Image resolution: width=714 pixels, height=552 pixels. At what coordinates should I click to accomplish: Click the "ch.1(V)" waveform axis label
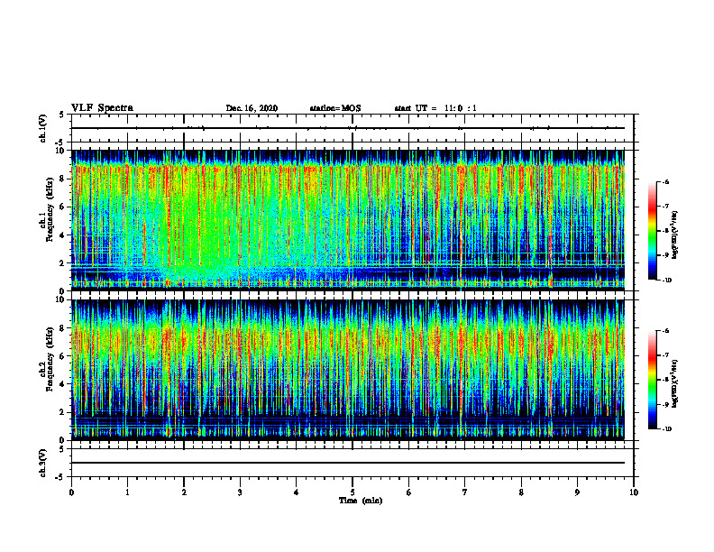[42, 128]
